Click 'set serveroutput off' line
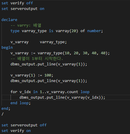 [24, 125]
